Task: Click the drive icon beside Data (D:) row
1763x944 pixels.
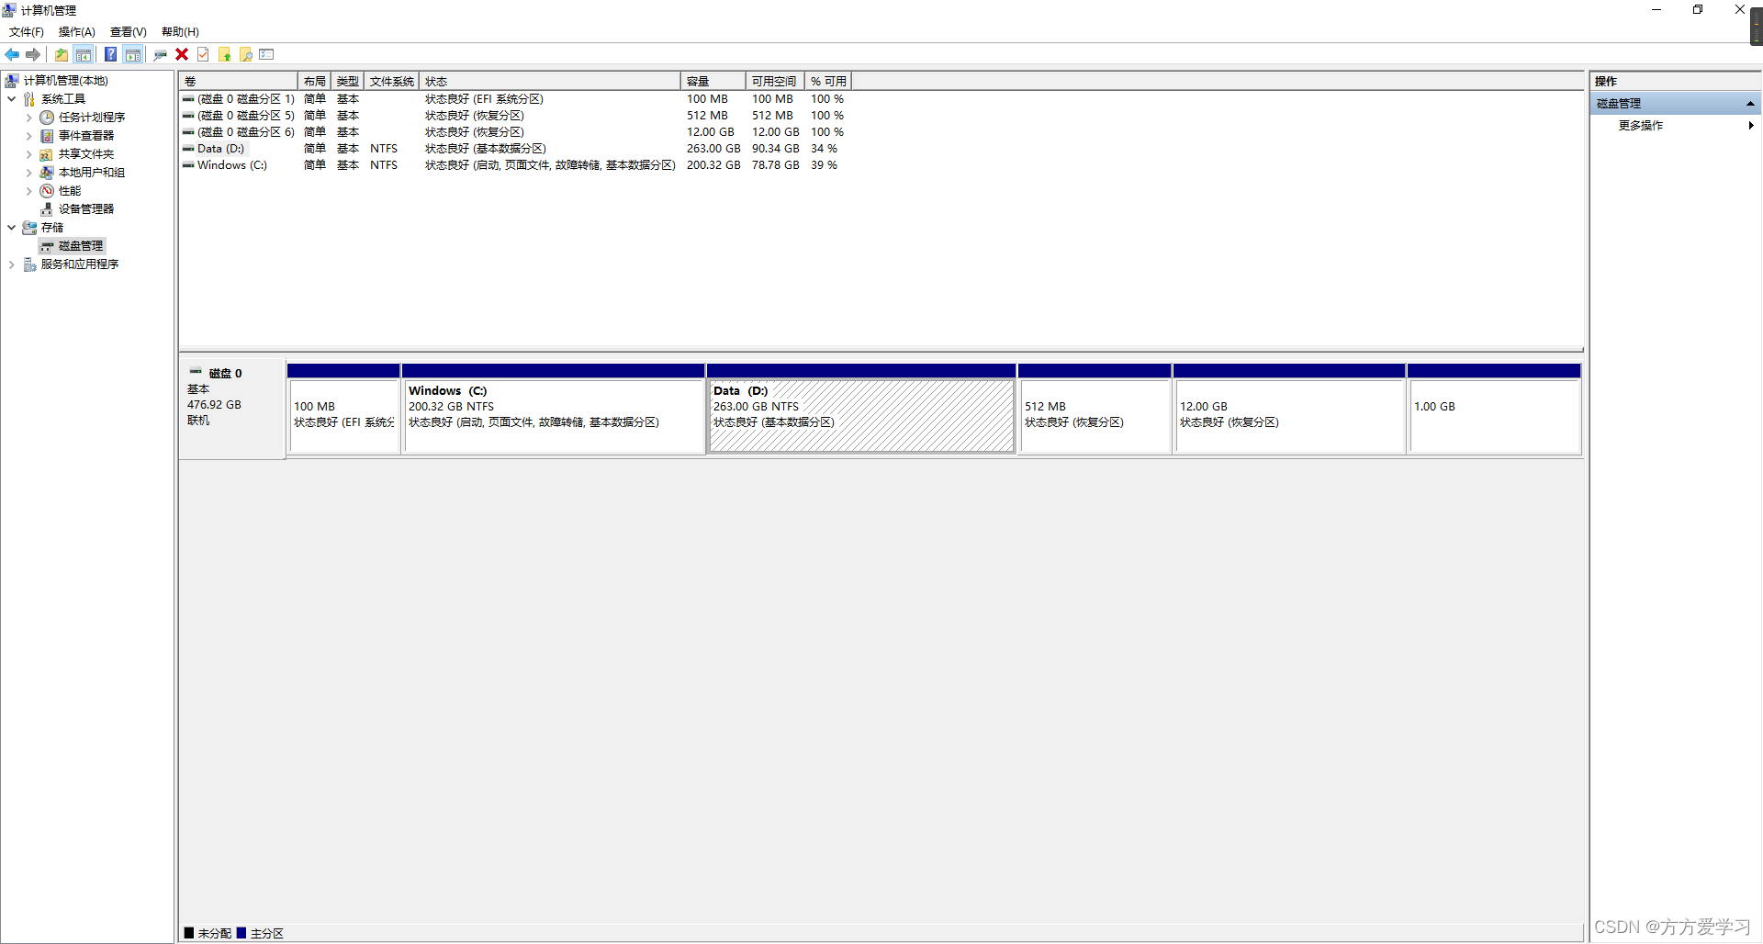Action: tap(188, 149)
